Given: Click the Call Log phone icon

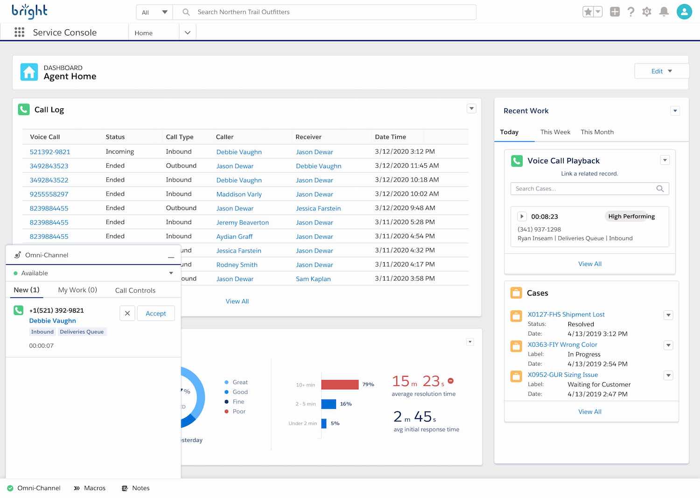Looking at the screenshot, I should point(24,109).
